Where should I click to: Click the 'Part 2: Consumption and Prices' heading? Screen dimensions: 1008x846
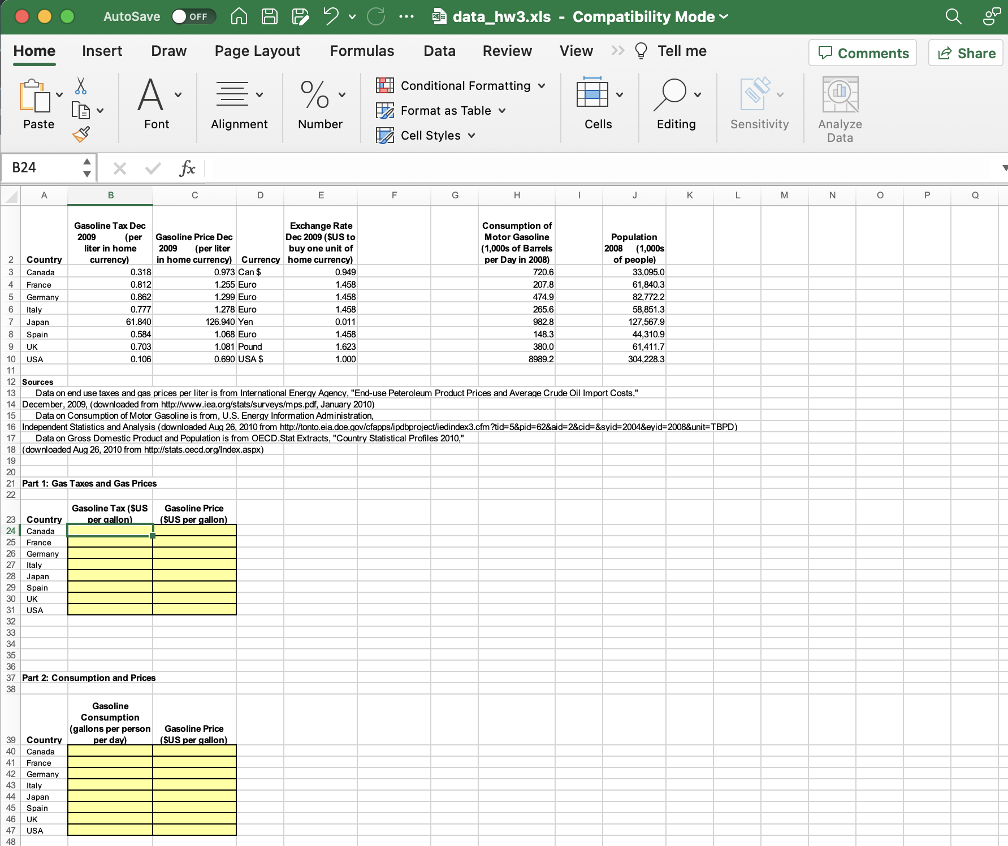89,678
